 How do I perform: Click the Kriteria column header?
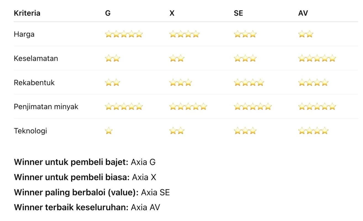tap(27, 13)
